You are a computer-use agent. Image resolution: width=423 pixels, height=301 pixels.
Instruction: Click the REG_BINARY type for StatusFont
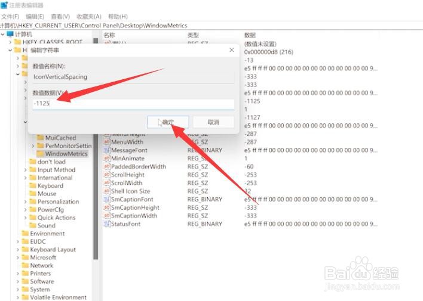205,224
